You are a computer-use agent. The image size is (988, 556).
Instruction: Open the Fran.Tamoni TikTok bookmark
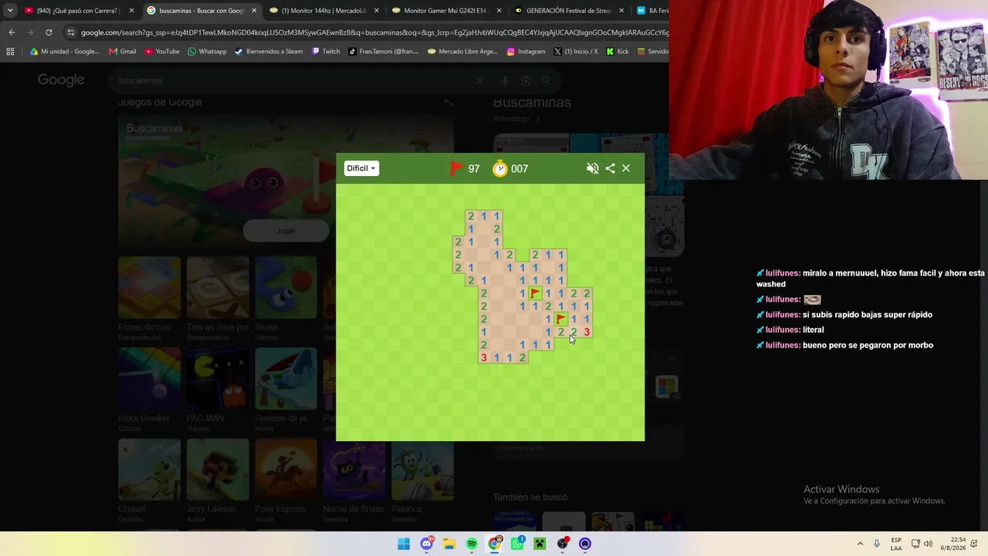[x=384, y=52]
